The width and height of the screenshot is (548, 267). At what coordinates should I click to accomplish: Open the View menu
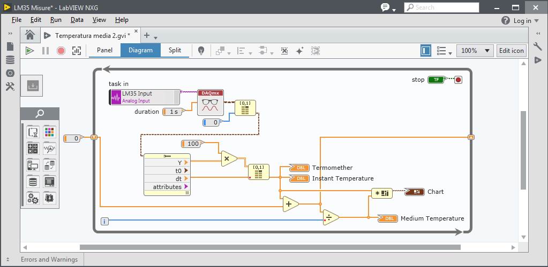[x=99, y=20]
